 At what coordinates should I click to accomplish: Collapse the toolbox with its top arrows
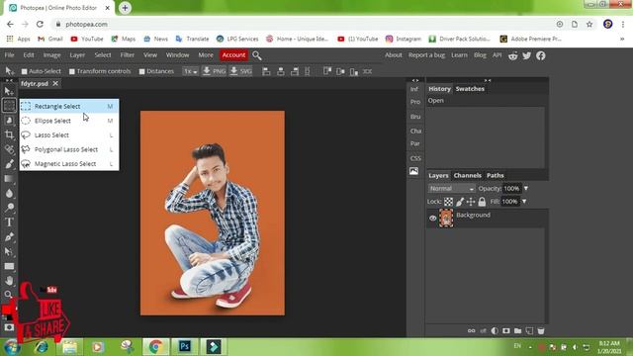point(9,80)
